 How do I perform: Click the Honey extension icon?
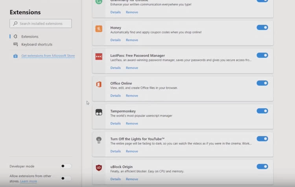[x=99, y=29]
